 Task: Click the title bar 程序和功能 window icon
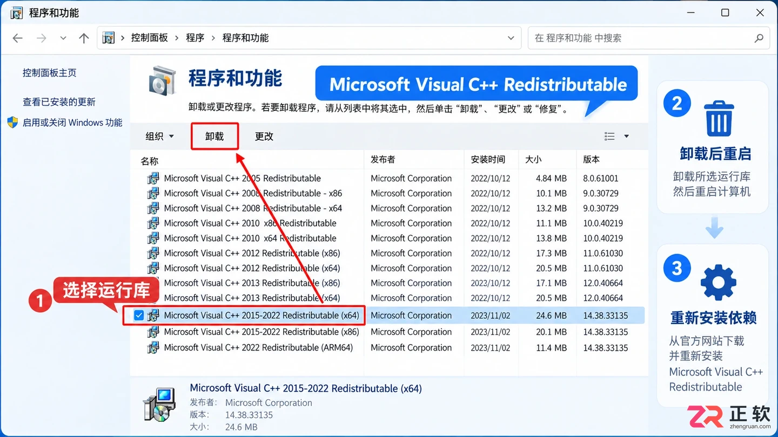click(x=17, y=12)
